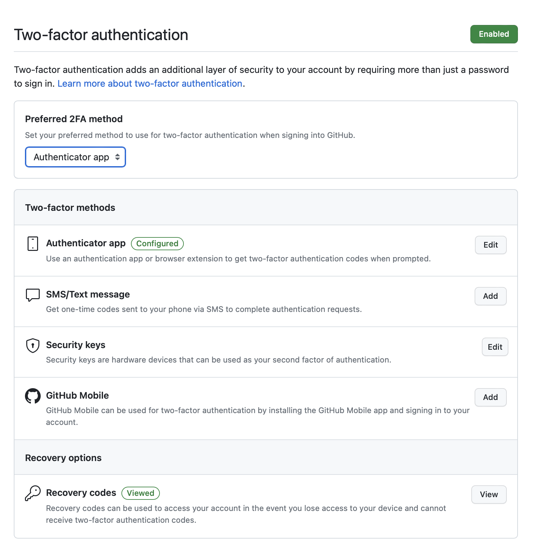Click the Authenticator app phone icon
Image resolution: width=535 pixels, height=553 pixels.
click(x=33, y=244)
